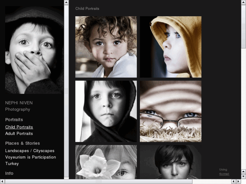Open the Child Portraits gallery link
The image size is (246, 184).
tap(19, 127)
